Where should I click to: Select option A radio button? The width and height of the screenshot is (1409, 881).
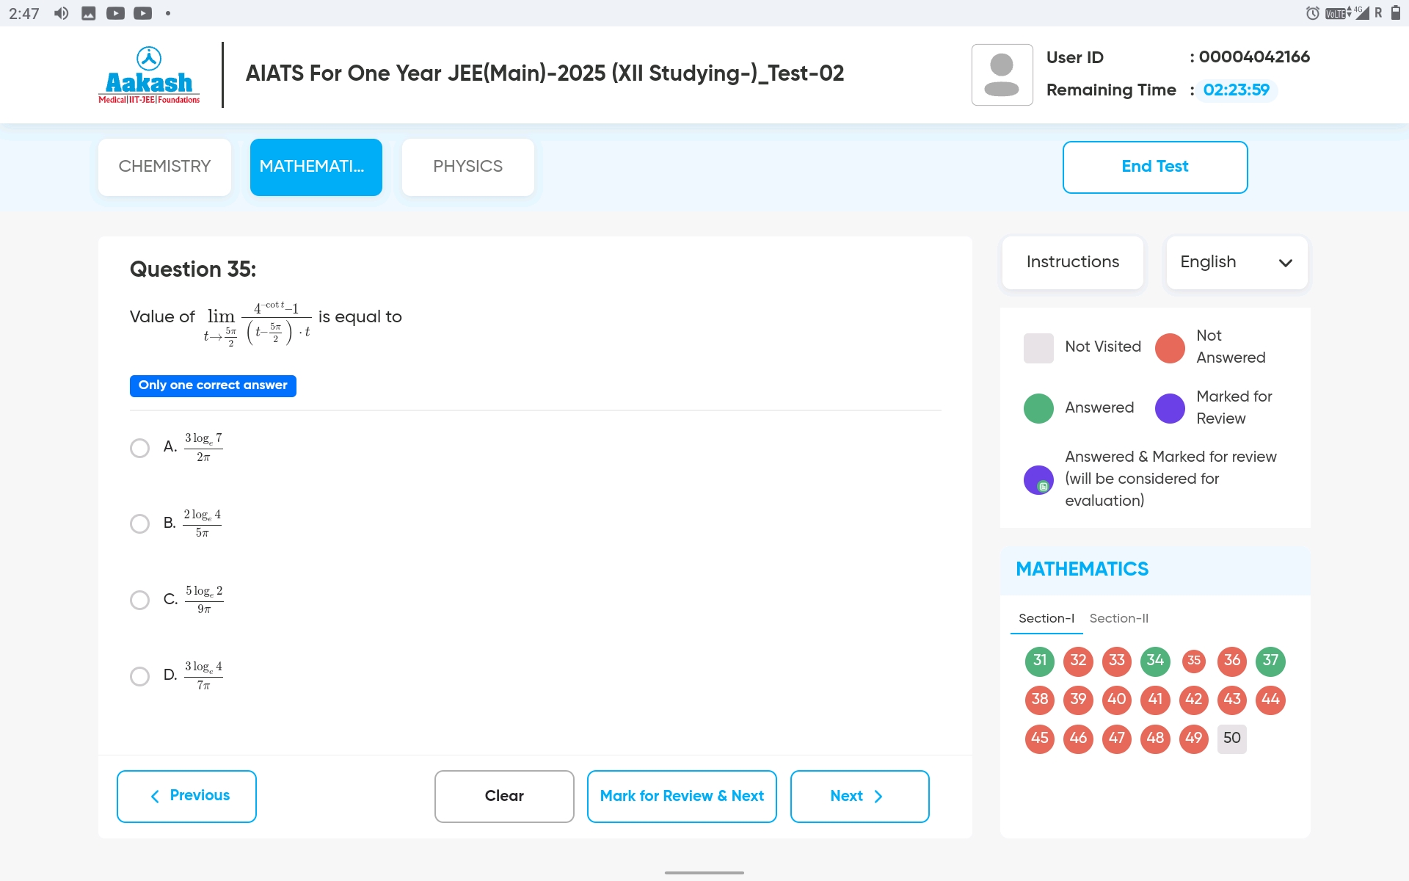(139, 448)
